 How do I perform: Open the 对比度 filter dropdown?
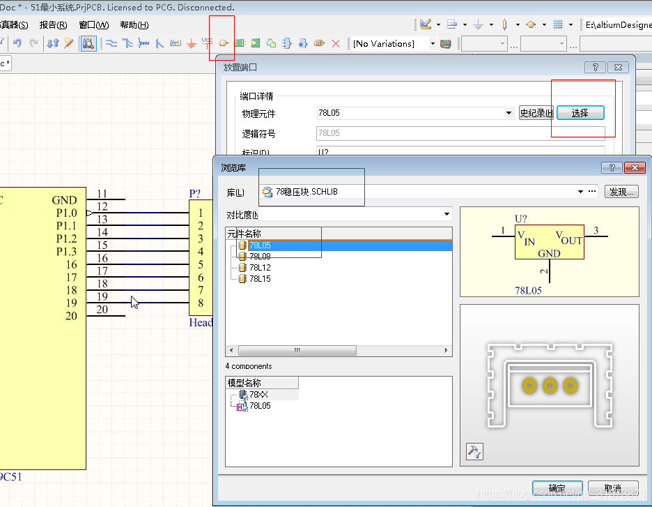tap(447, 214)
